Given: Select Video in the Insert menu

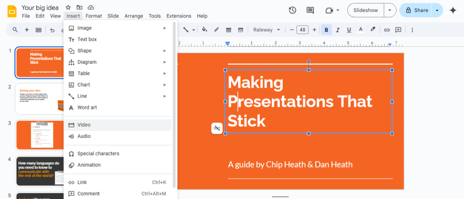Looking at the screenshot, I should 117,125.
